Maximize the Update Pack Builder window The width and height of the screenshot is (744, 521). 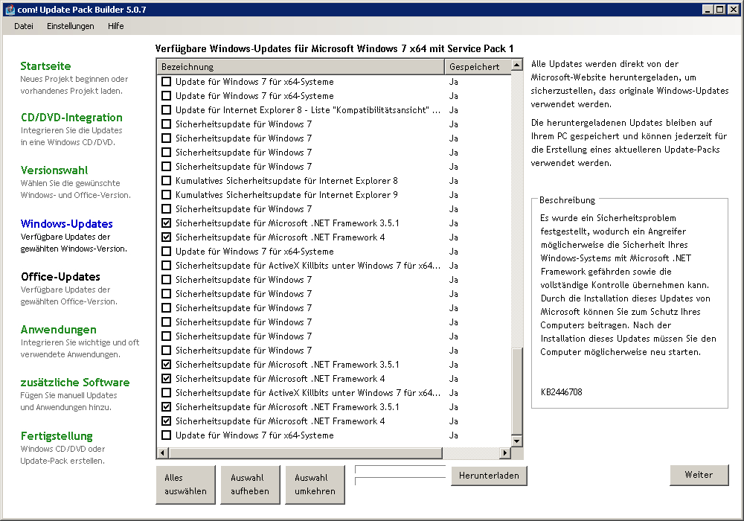(719, 9)
